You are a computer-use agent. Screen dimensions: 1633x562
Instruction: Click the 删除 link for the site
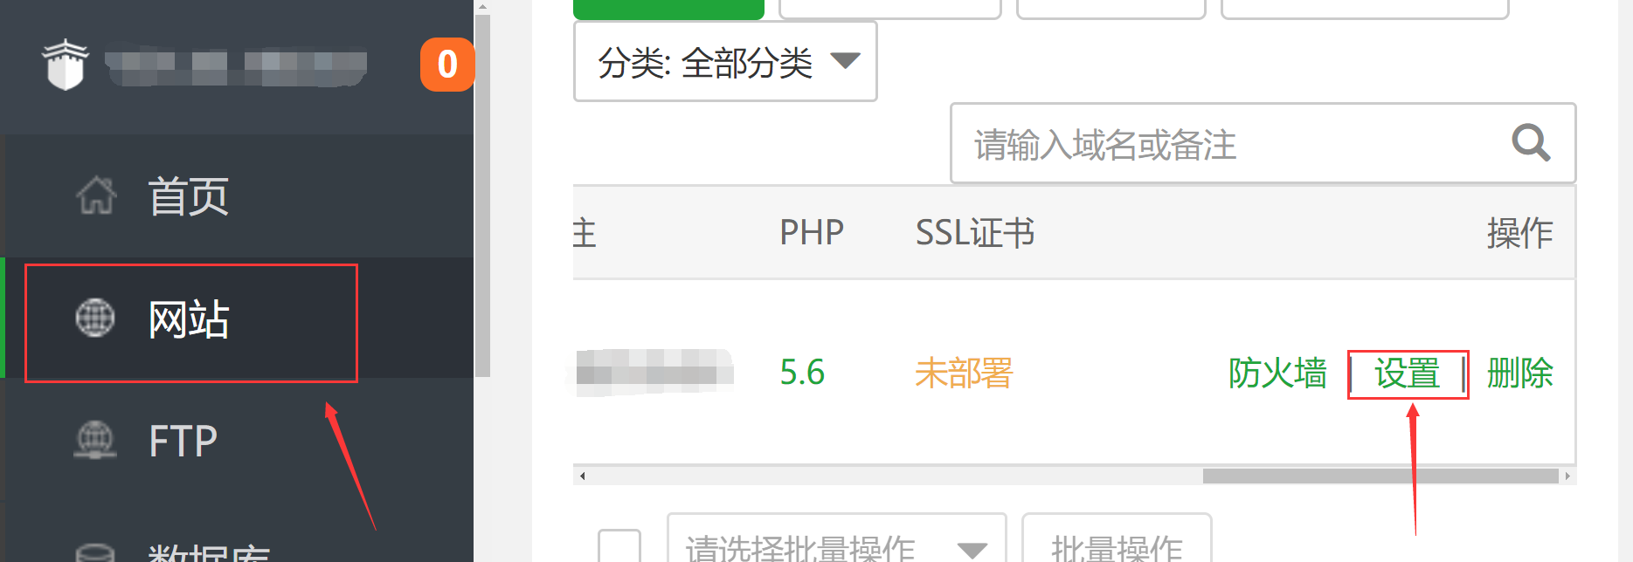[x=1519, y=374]
